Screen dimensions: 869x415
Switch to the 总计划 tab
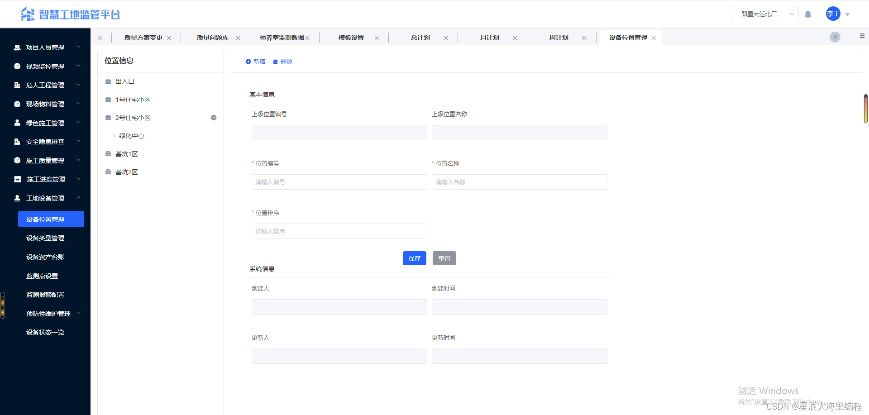point(420,38)
